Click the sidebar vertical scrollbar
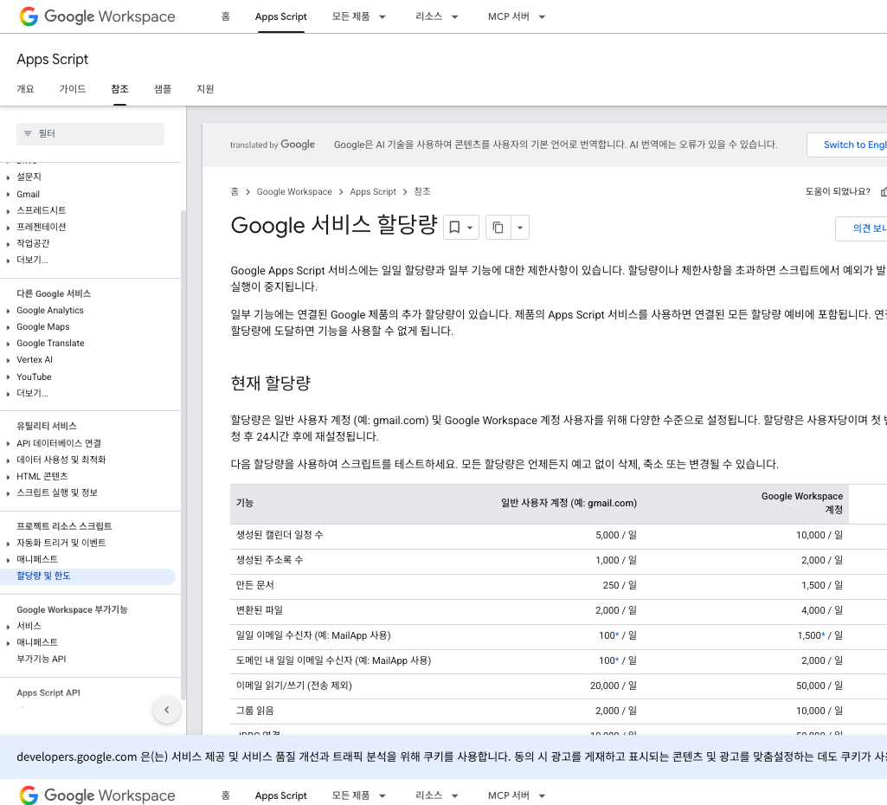887x805 pixels. (183, 455)
